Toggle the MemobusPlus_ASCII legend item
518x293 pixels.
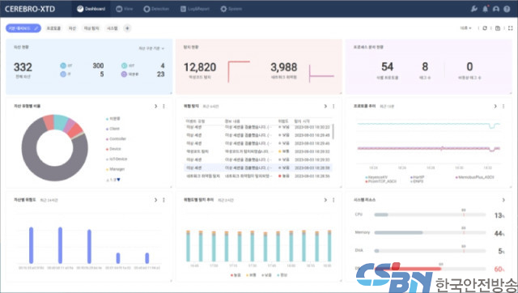pyautogui.click(x=475, y=177)
